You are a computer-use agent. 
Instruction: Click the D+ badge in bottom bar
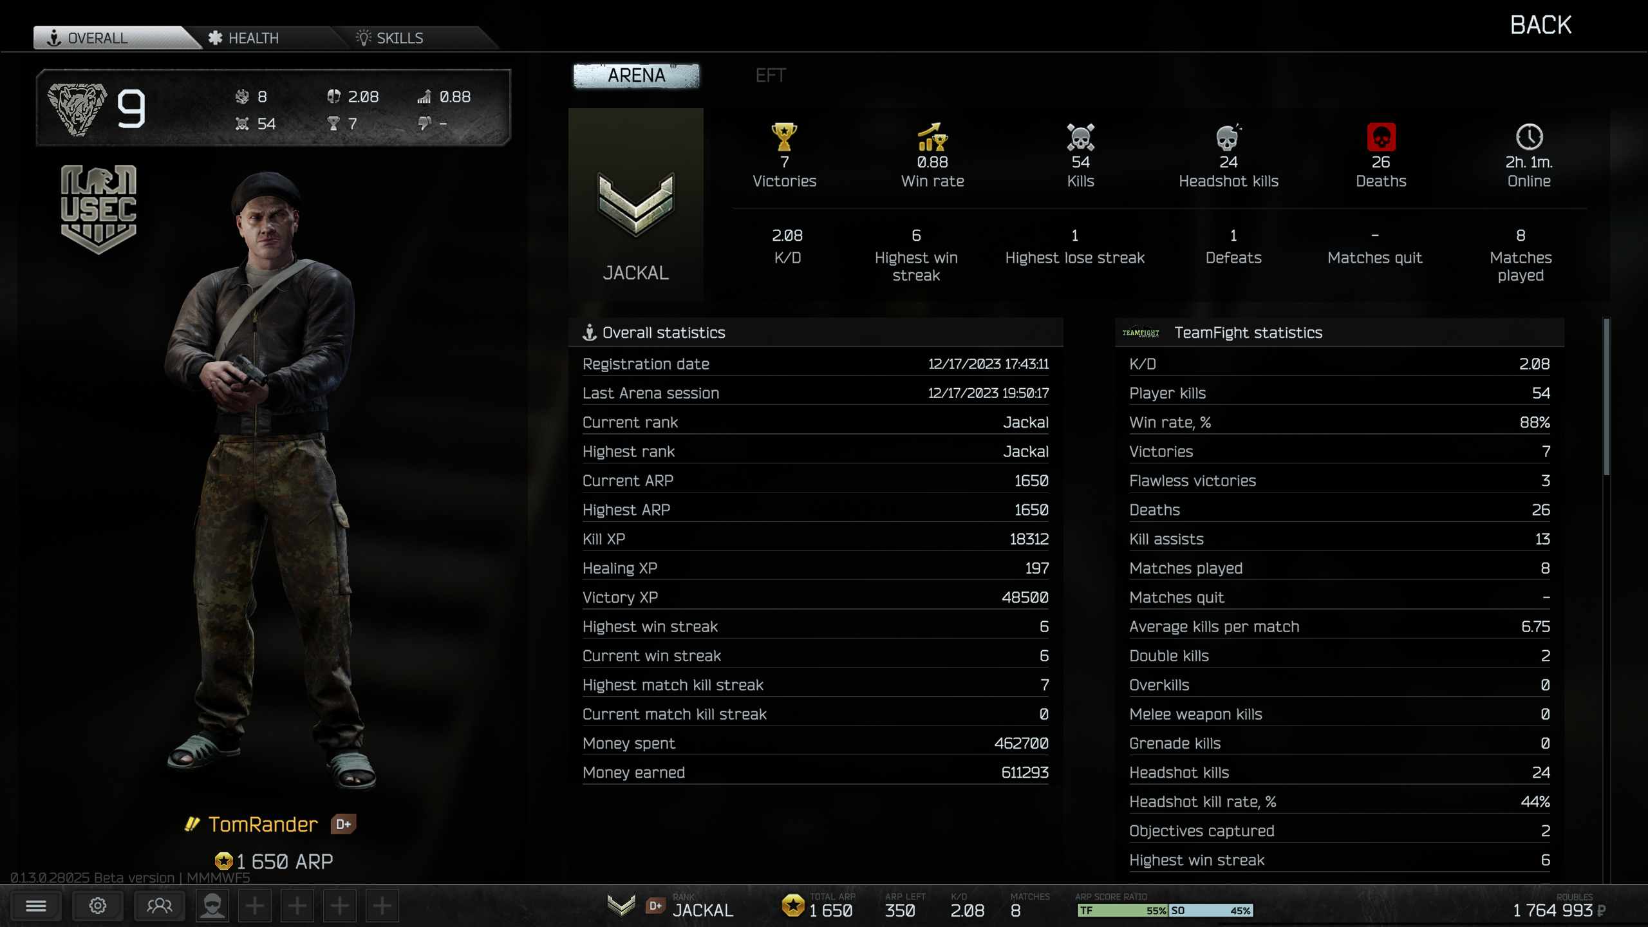tap(655, 906)
